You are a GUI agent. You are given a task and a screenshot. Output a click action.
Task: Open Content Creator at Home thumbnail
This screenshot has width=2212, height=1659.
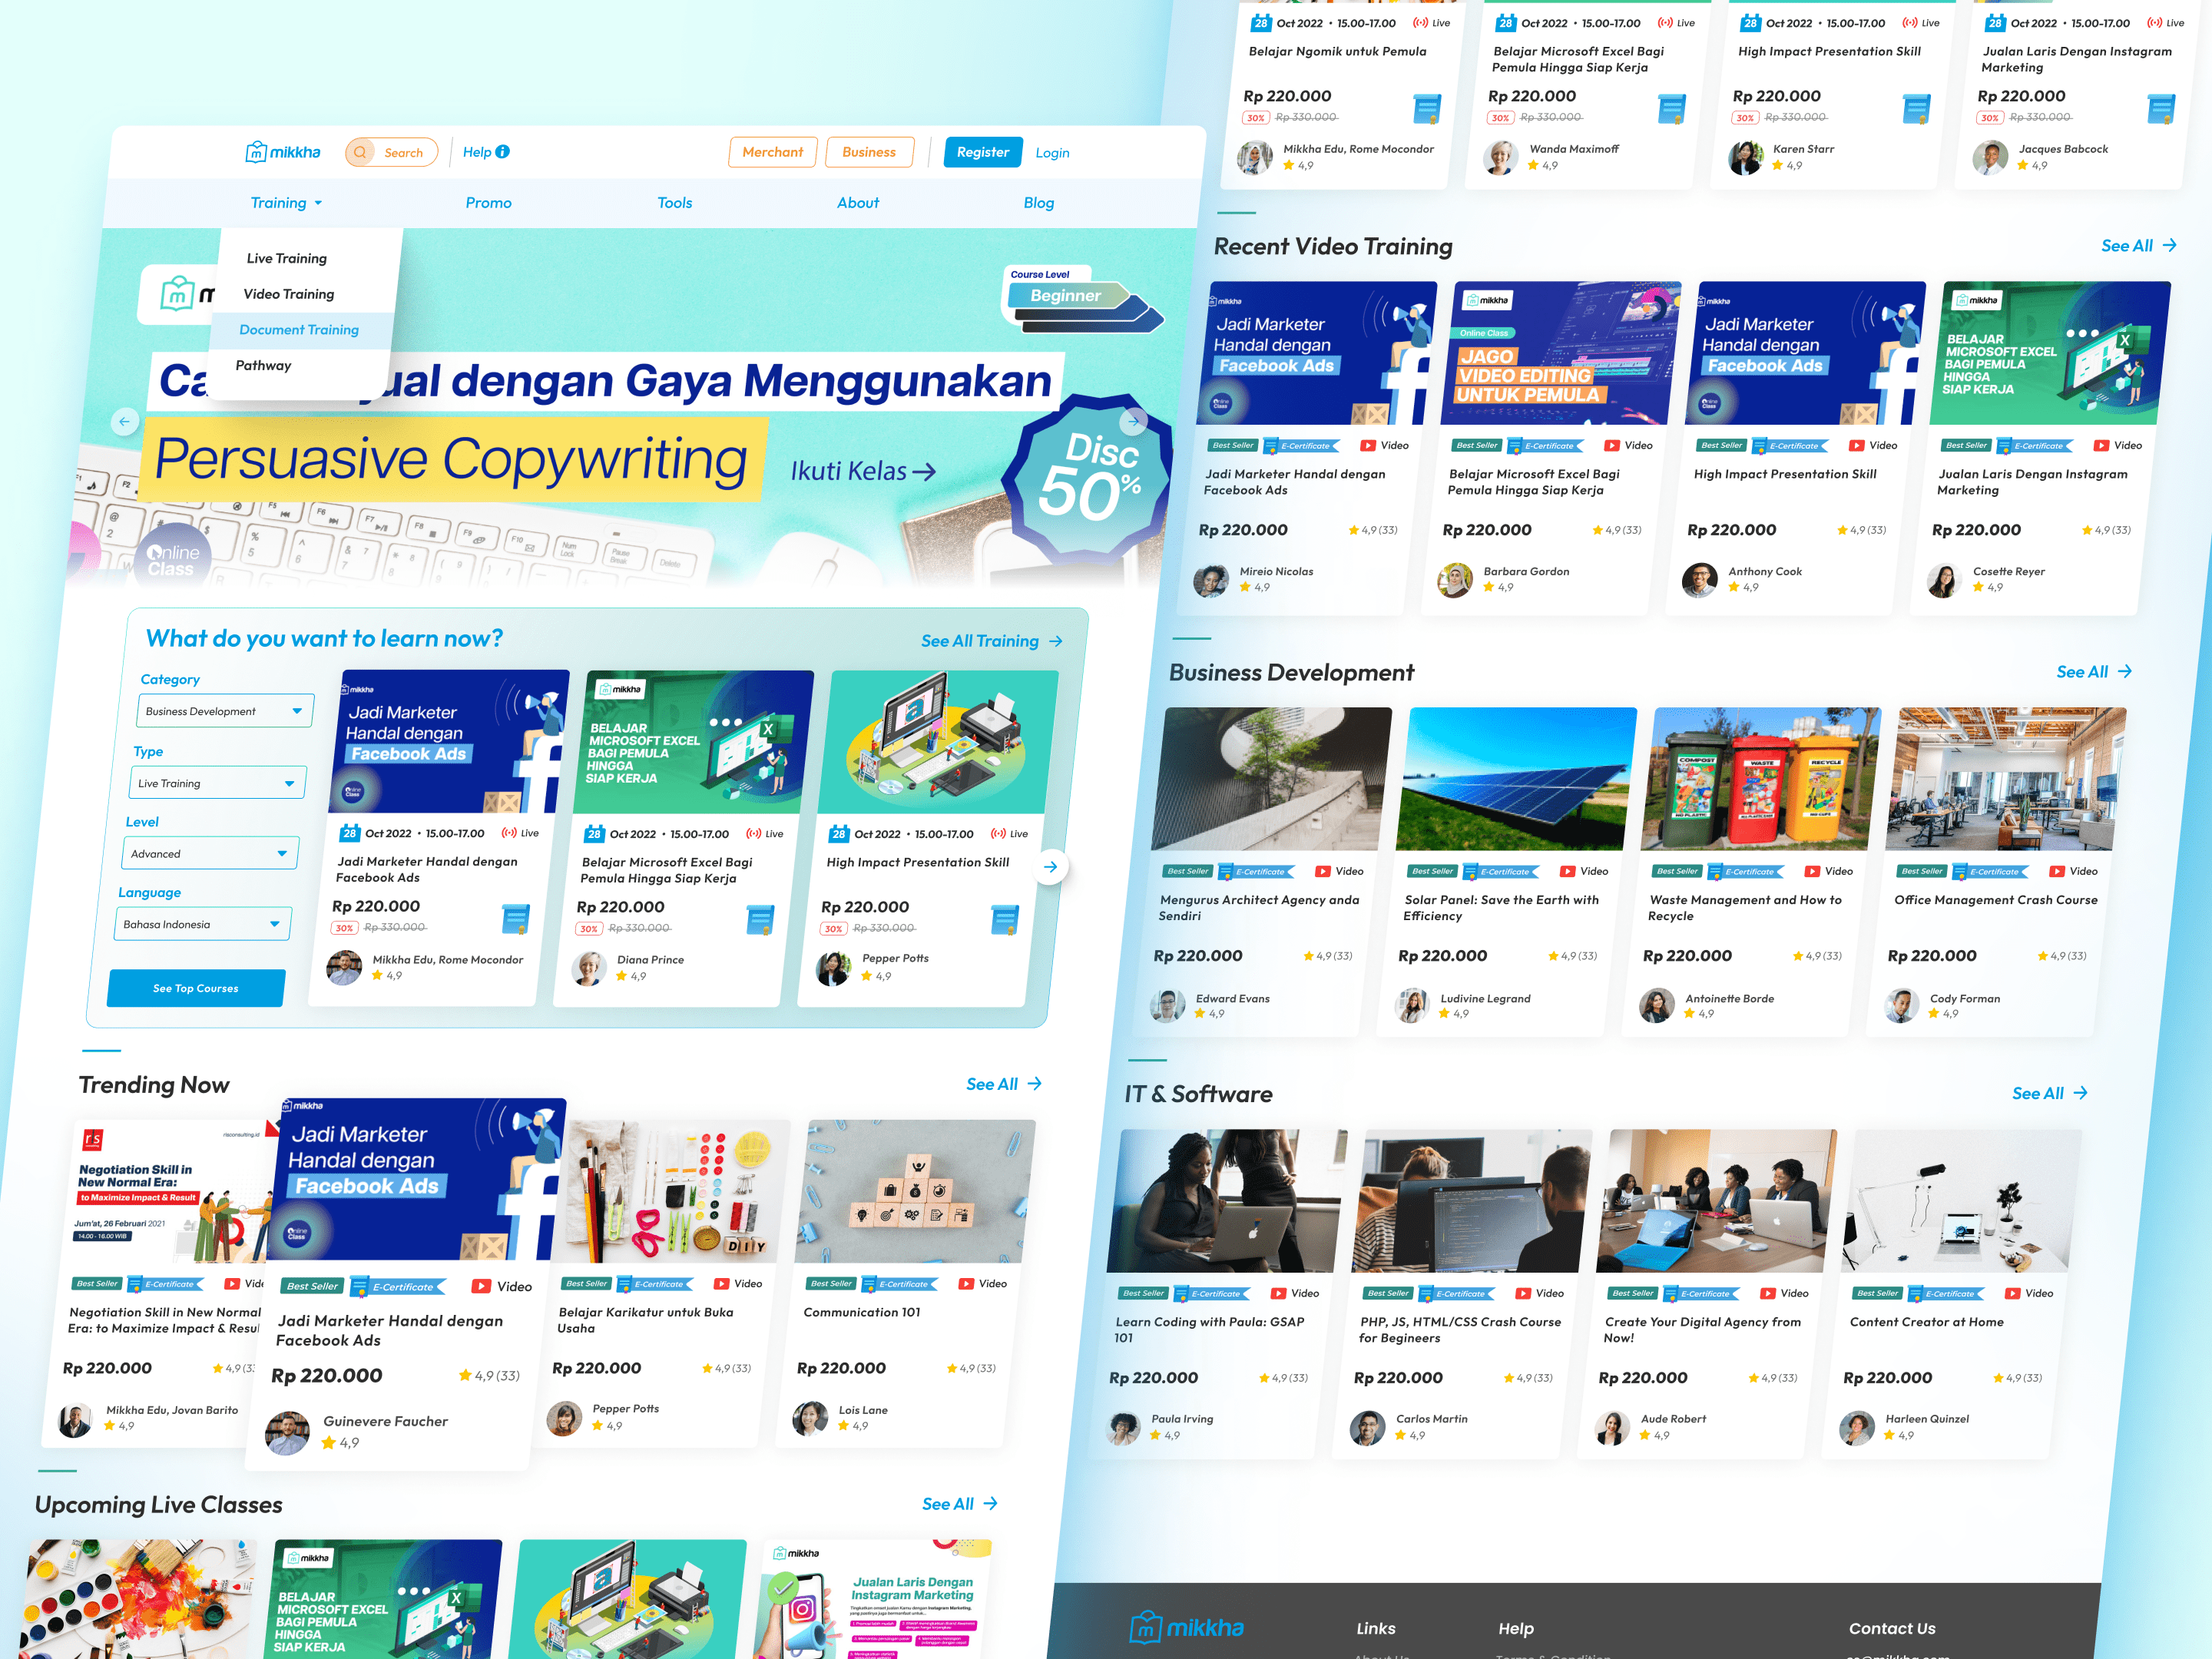(1962, 1201)
